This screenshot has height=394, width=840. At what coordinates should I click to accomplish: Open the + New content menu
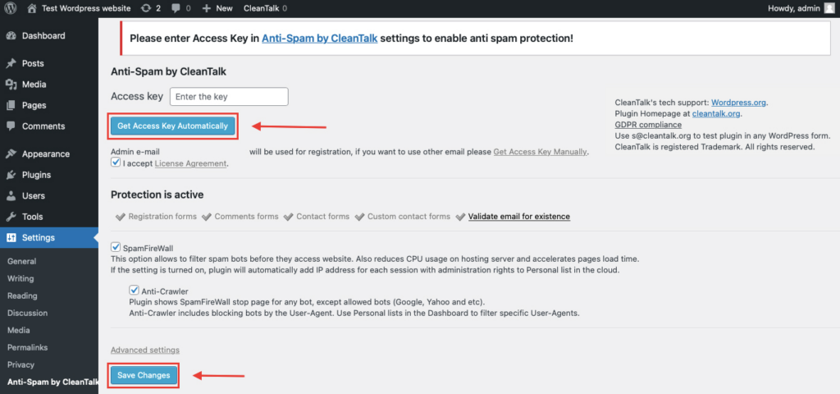(x=217, y=7)
